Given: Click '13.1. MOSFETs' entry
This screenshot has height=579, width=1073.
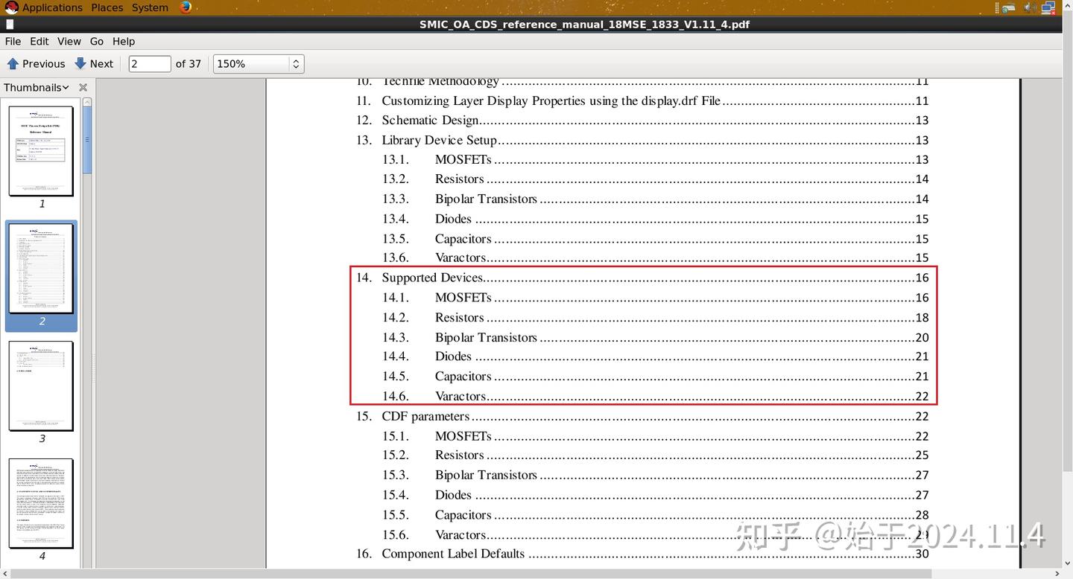Looking at the screenshot, I should coord(656,159).
